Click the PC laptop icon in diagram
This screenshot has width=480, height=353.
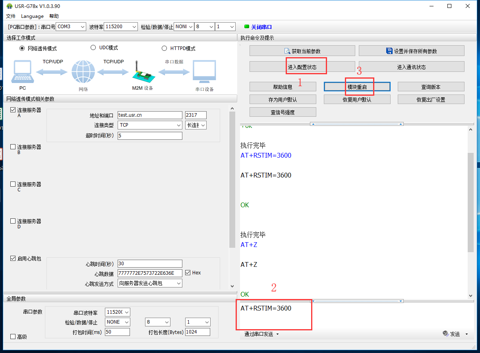[23, 72]
